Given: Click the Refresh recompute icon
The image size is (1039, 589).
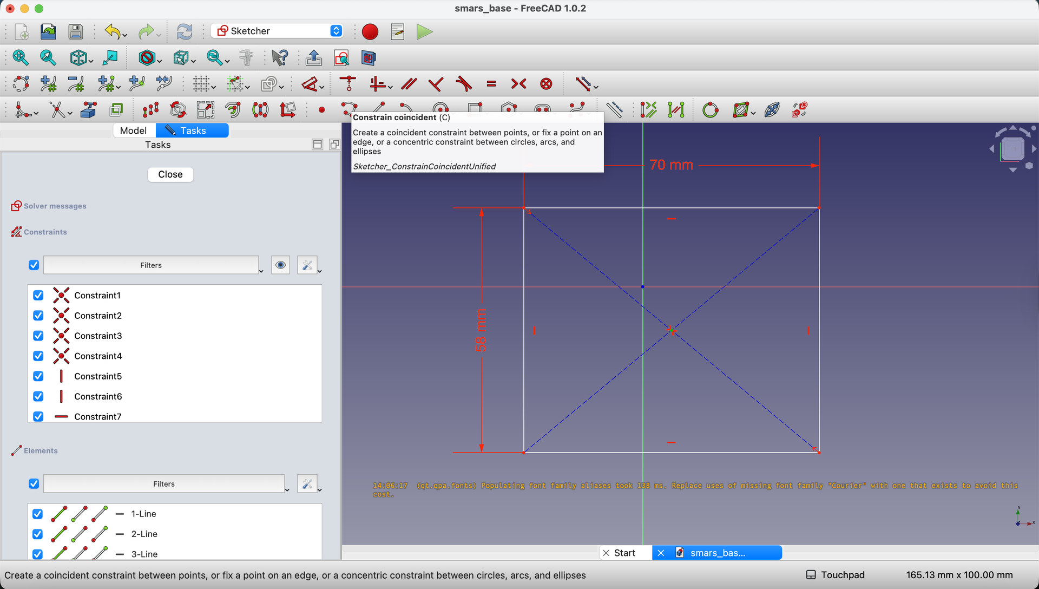Looking at the screenshot, I should (x=185, y=31).
